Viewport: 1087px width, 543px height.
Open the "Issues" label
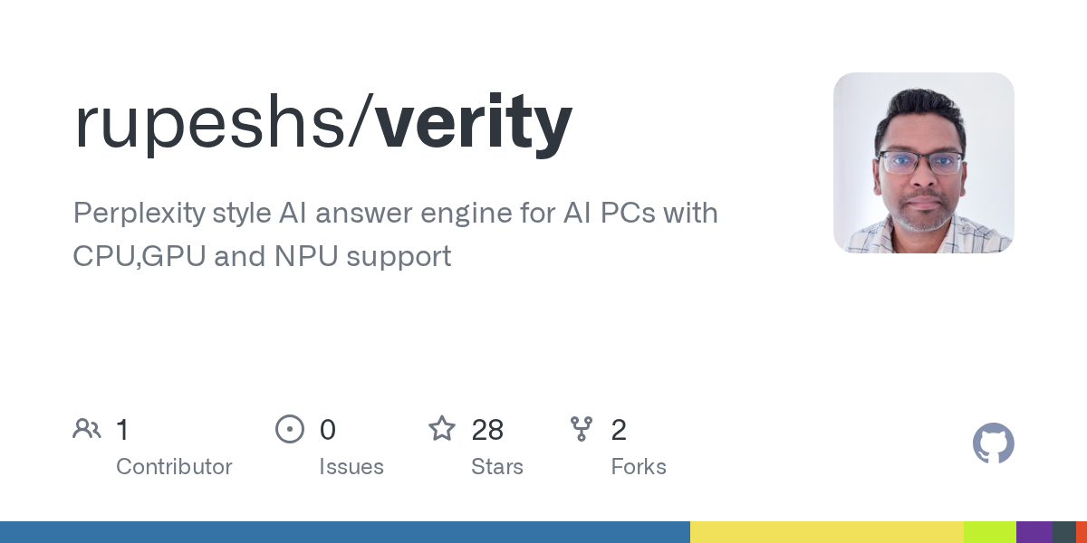point(351,467)
